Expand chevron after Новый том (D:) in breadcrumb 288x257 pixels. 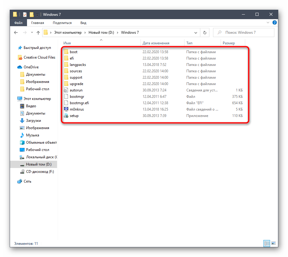pos(117,33)
